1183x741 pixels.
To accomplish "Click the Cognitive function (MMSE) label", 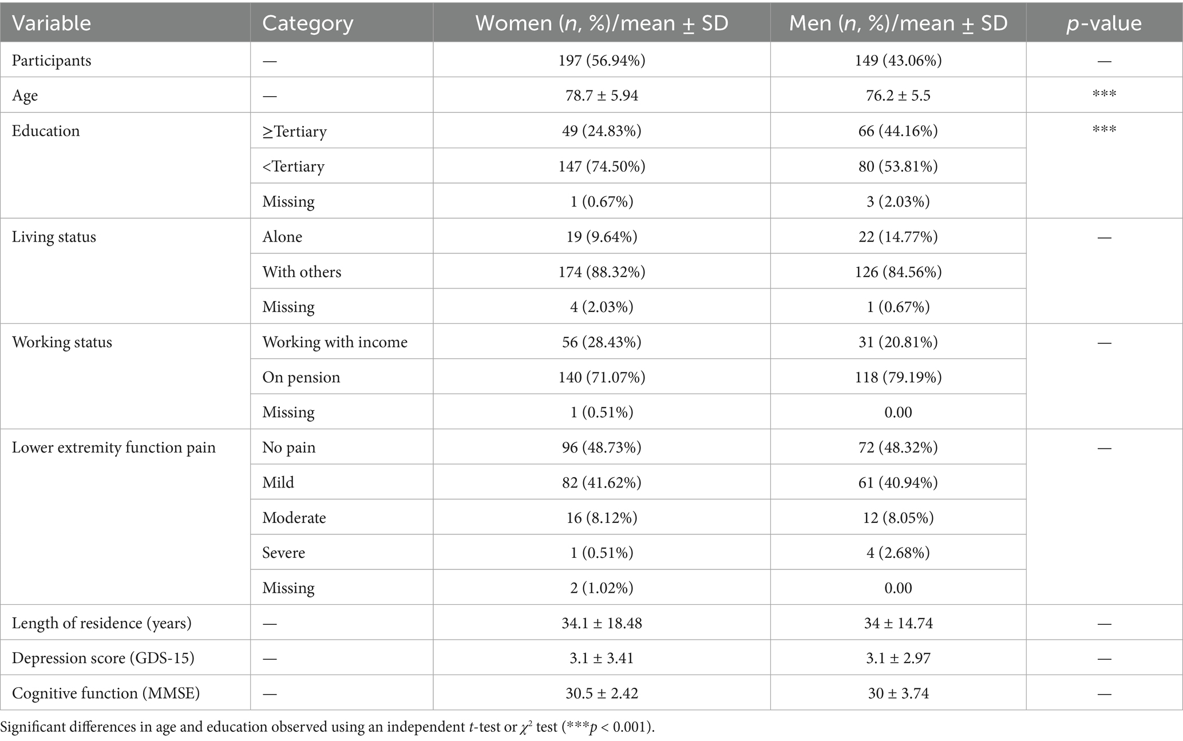I will click(x=106, y=694).
